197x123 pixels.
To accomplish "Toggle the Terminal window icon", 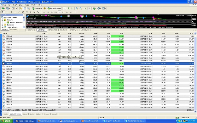I will point(25,8).
